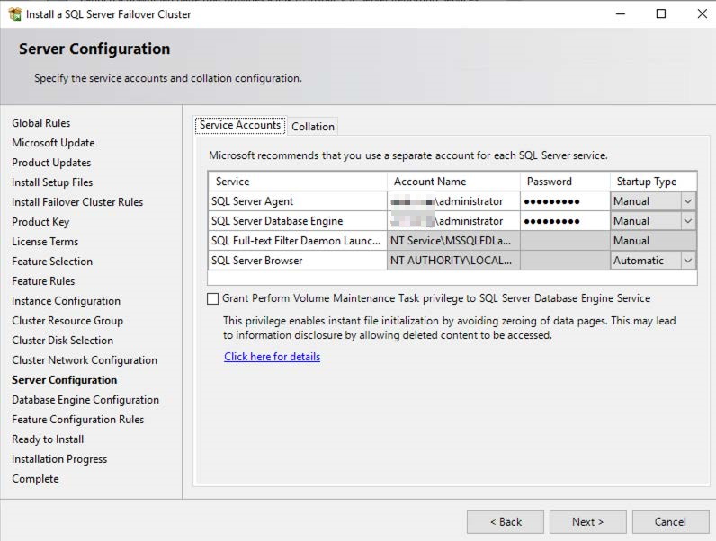Enable Grant Perform Volume Maintenance Task checkbox

tap(212, 298)
